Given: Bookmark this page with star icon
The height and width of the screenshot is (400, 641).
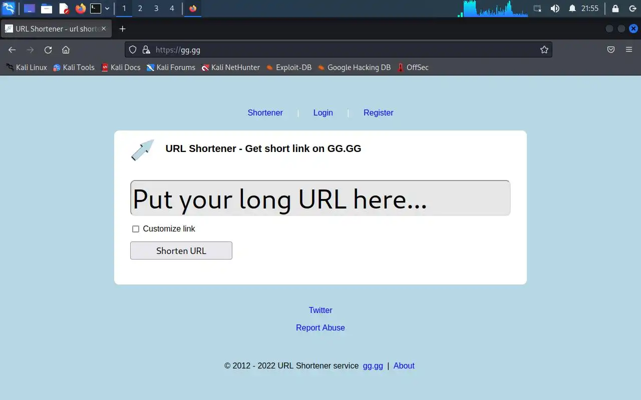Looking at the screenshot, I should [x=544, y=49].
